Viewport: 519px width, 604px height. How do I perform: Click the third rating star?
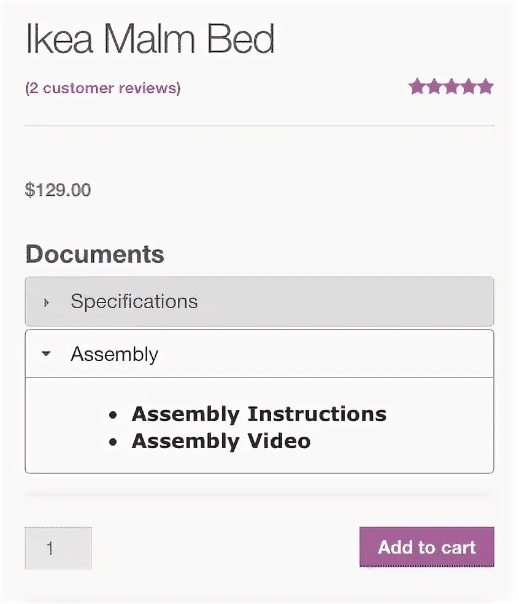pyautogui.click(x=452, y=87)
